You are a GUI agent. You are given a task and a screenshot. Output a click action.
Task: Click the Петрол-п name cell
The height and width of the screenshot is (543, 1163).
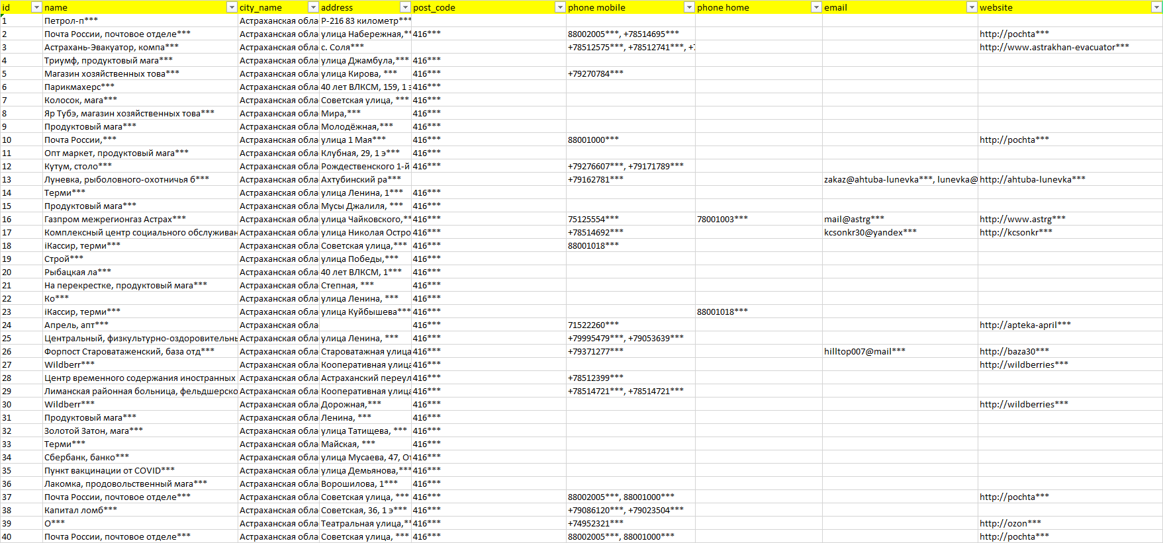[71, 21]
